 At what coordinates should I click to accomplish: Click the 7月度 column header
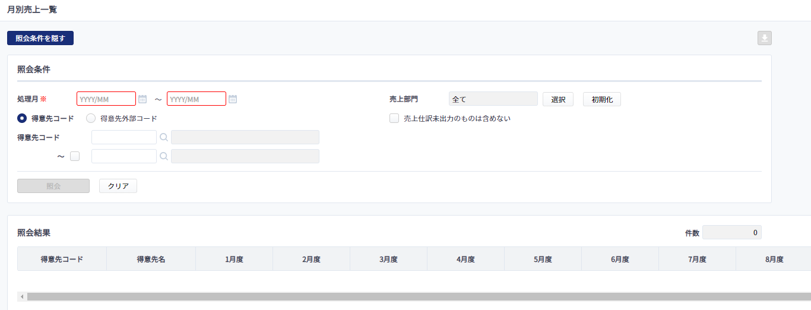[697, 259]
